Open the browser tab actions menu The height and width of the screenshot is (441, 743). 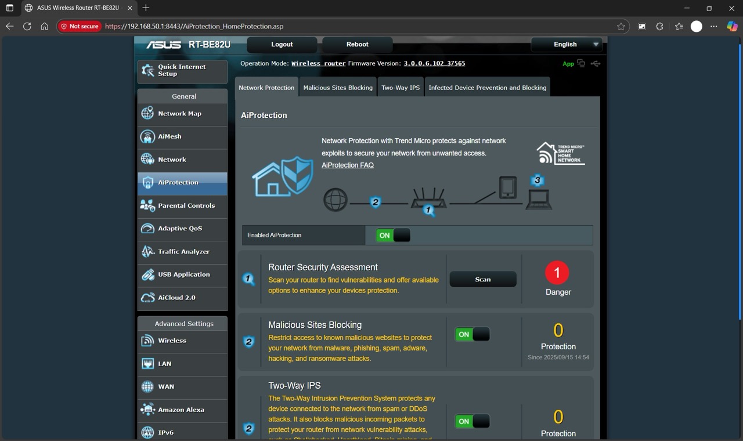pyautogui.click(x=10, y=8)
